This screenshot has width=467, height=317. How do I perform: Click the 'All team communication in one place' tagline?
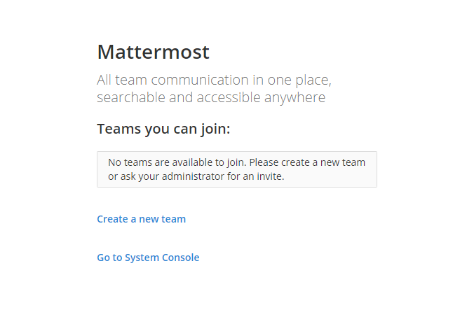pos(214,80)
